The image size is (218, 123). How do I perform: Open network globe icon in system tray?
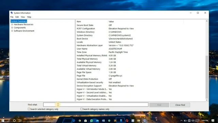coord(189,121)
